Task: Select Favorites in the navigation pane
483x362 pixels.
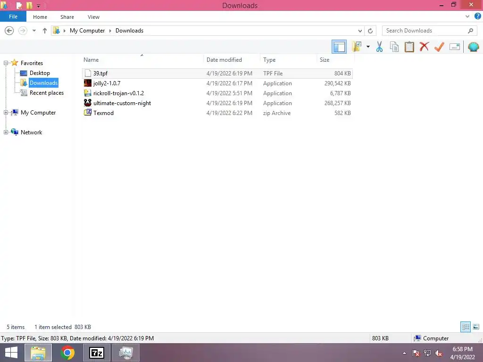Action: pos(32,63)
